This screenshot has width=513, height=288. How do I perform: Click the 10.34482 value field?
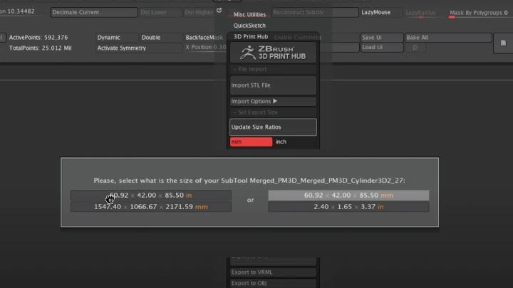[21, 11]
